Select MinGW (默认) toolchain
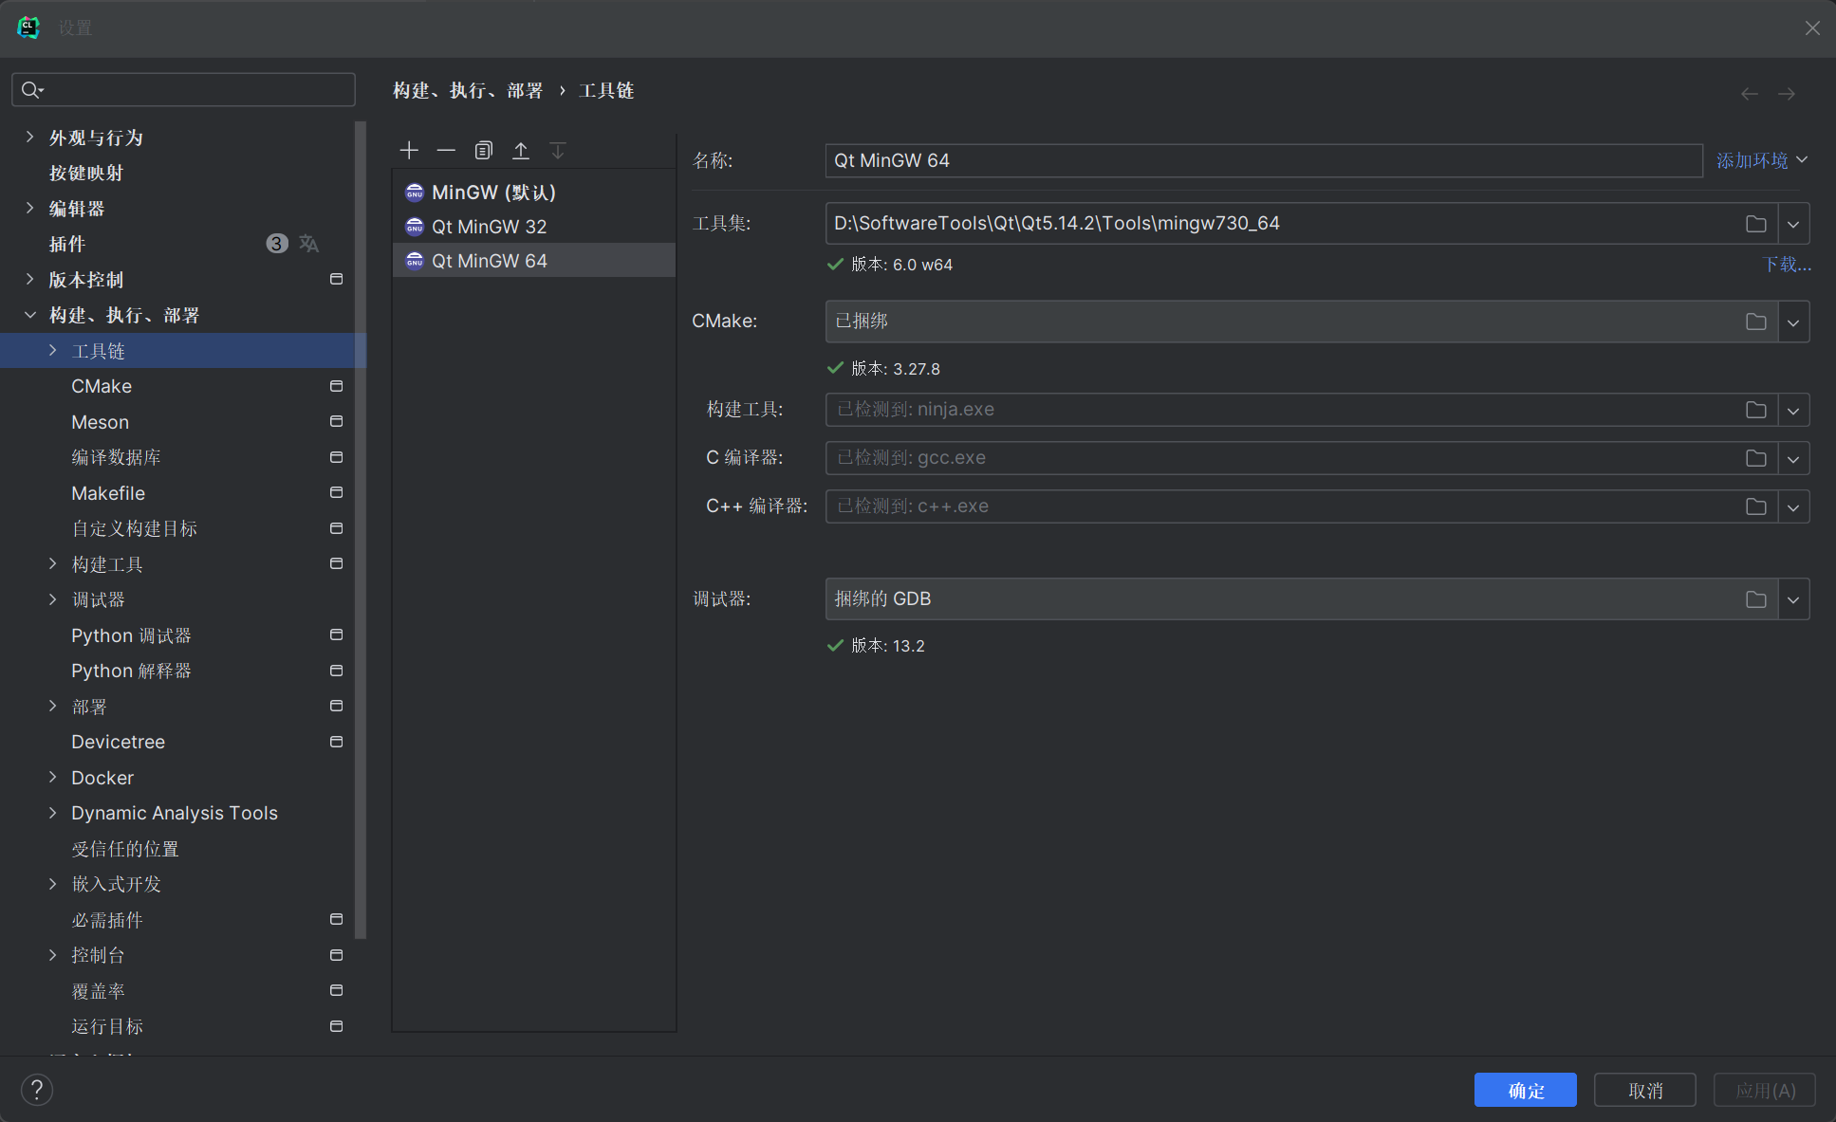1836x1122 pixels. (x=534, y=193)
